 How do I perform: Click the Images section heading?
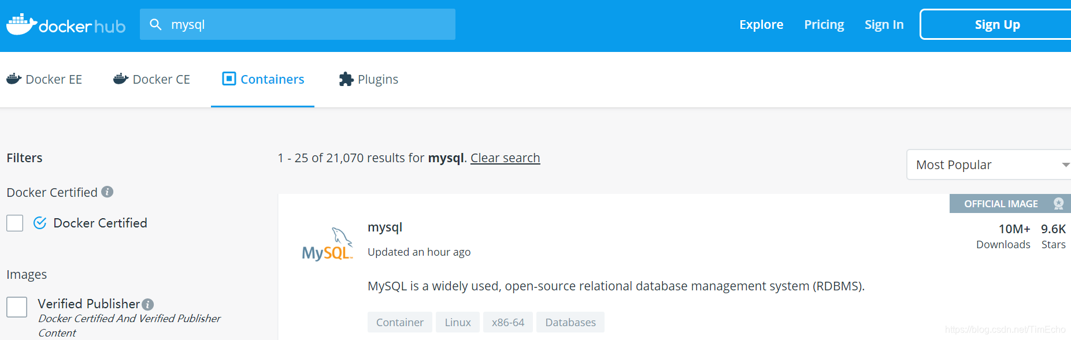(x=27, y=275)
